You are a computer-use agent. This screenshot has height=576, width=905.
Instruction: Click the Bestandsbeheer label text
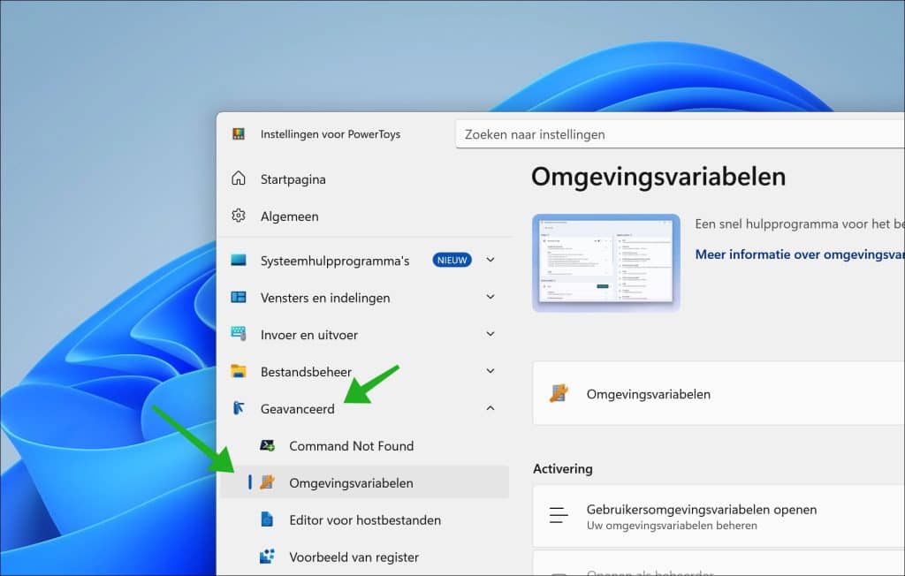point(306,372)
